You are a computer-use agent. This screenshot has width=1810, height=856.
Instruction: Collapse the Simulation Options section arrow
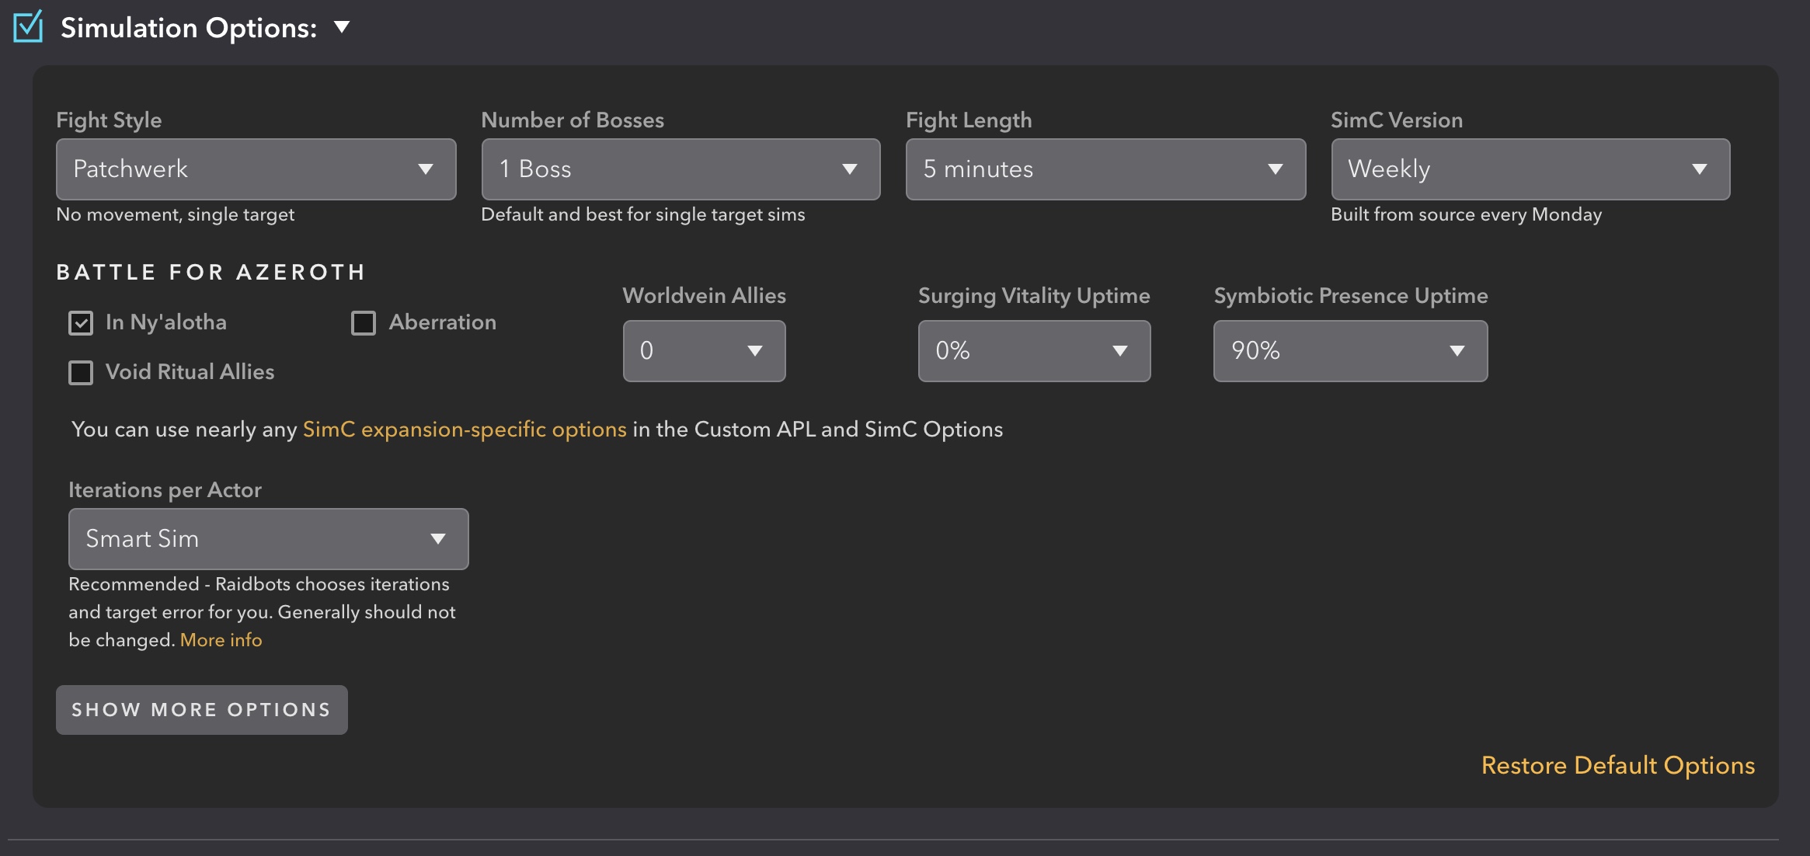click(342, 28)
